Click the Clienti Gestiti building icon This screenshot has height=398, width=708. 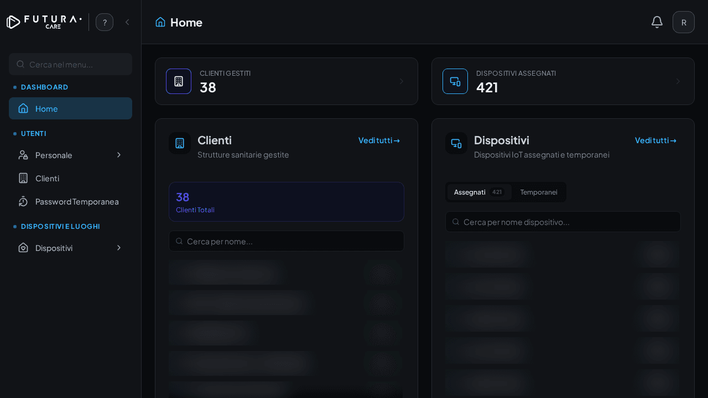[179, 81]
